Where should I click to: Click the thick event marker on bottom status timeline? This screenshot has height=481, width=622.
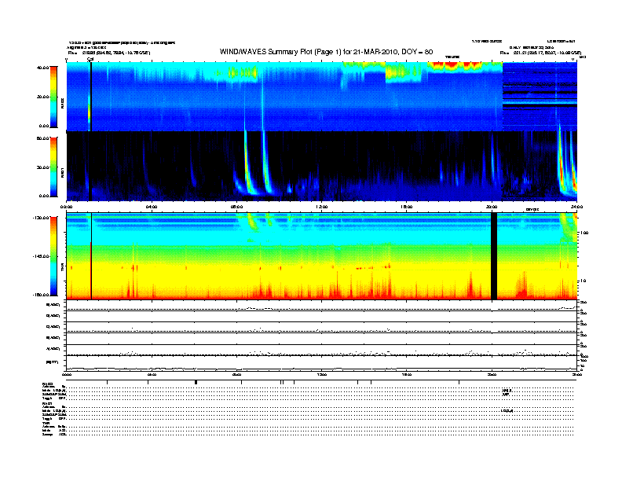pos(196,382)
